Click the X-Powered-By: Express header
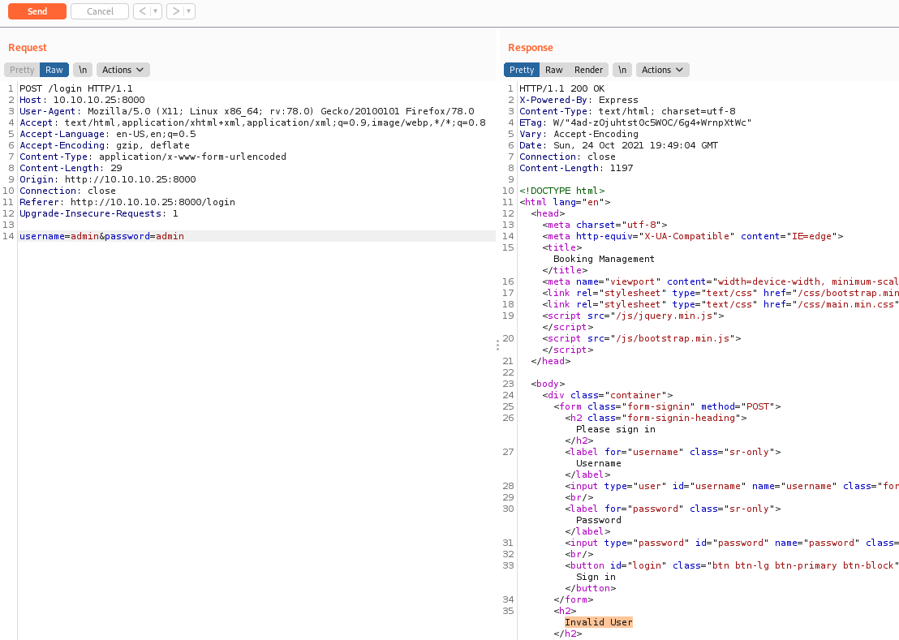Image resolution: width=899 pixels, height=640 pixels. 579,100
